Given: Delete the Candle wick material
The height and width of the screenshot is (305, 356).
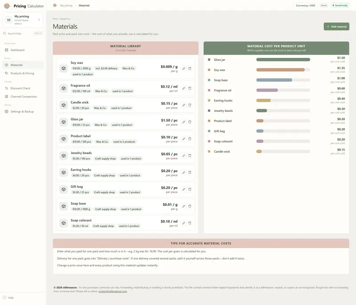Looking at the screenshot, I should [190, 105].
